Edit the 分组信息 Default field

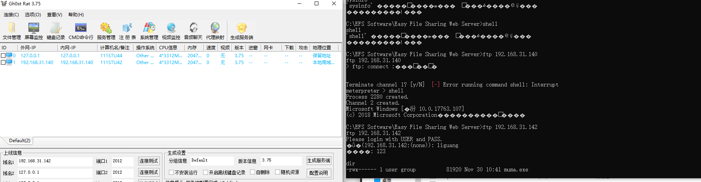tap(212, 160)
